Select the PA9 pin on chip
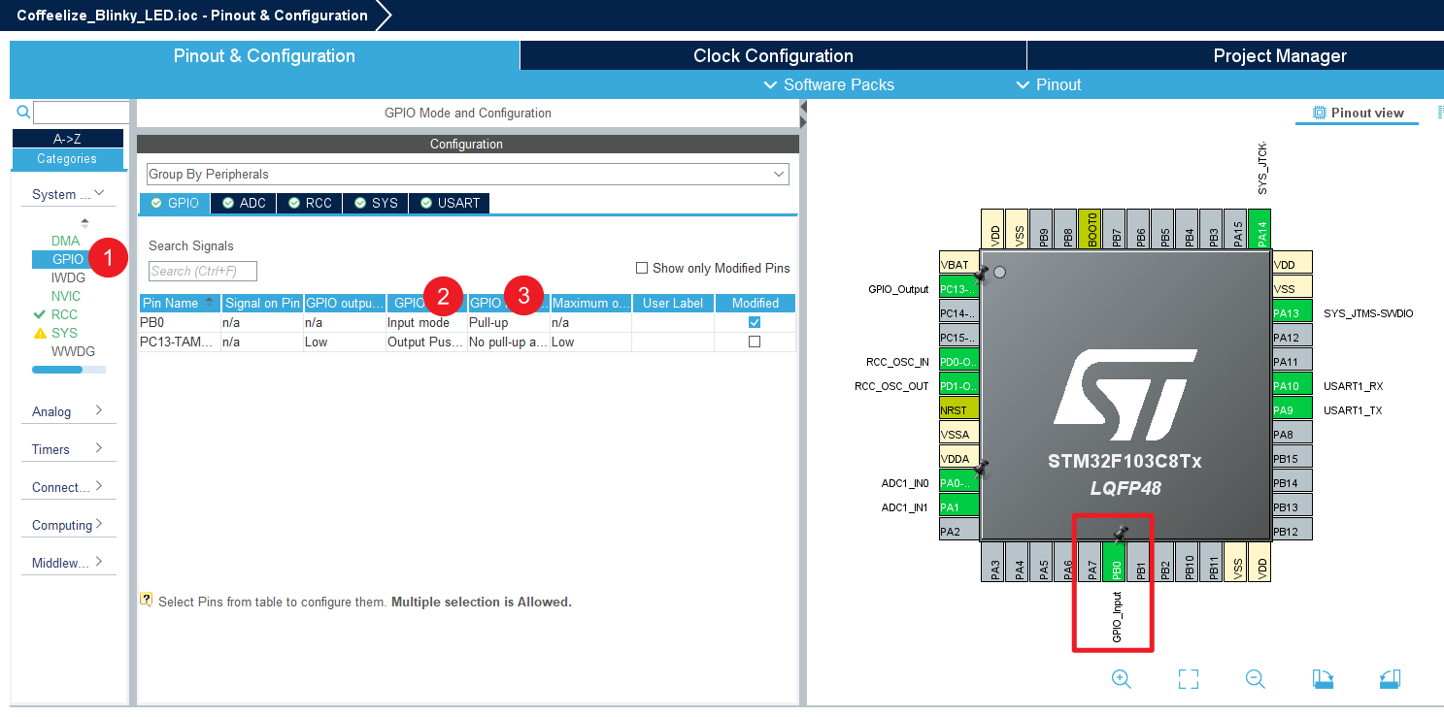The width and height of the screenshot is (1444, 717). point(1293,410)
